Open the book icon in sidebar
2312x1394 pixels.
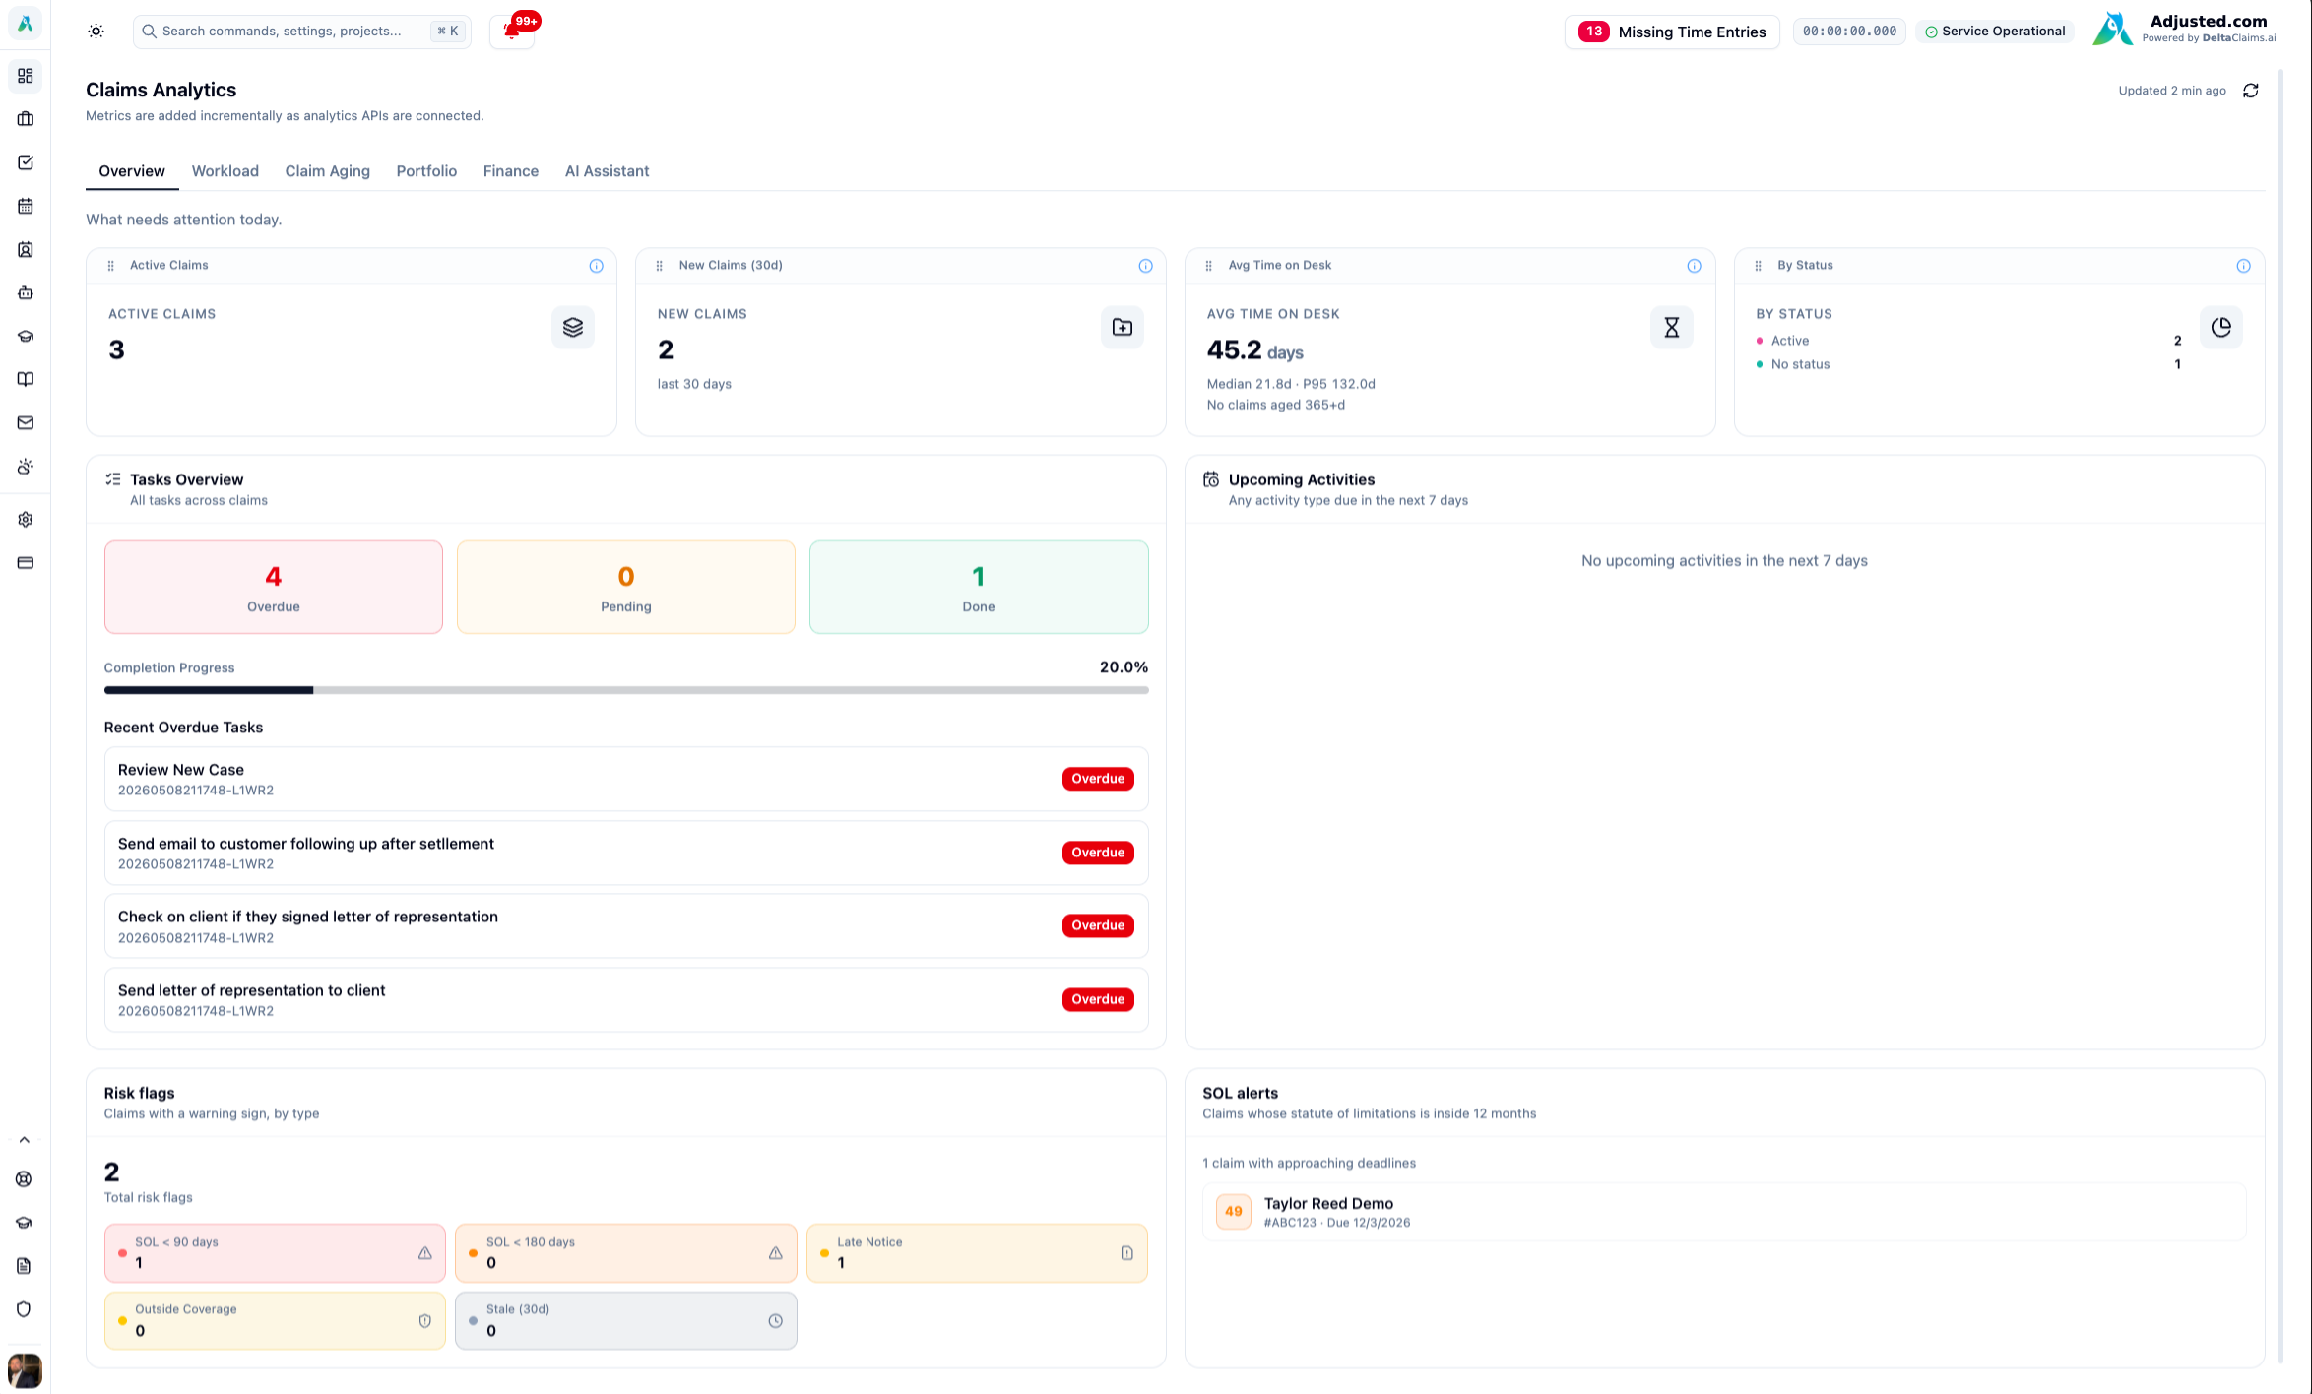coord(26,379)
